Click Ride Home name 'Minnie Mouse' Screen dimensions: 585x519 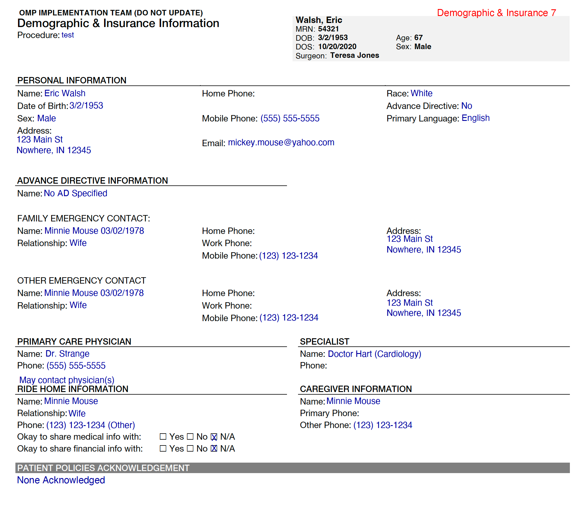71,401
